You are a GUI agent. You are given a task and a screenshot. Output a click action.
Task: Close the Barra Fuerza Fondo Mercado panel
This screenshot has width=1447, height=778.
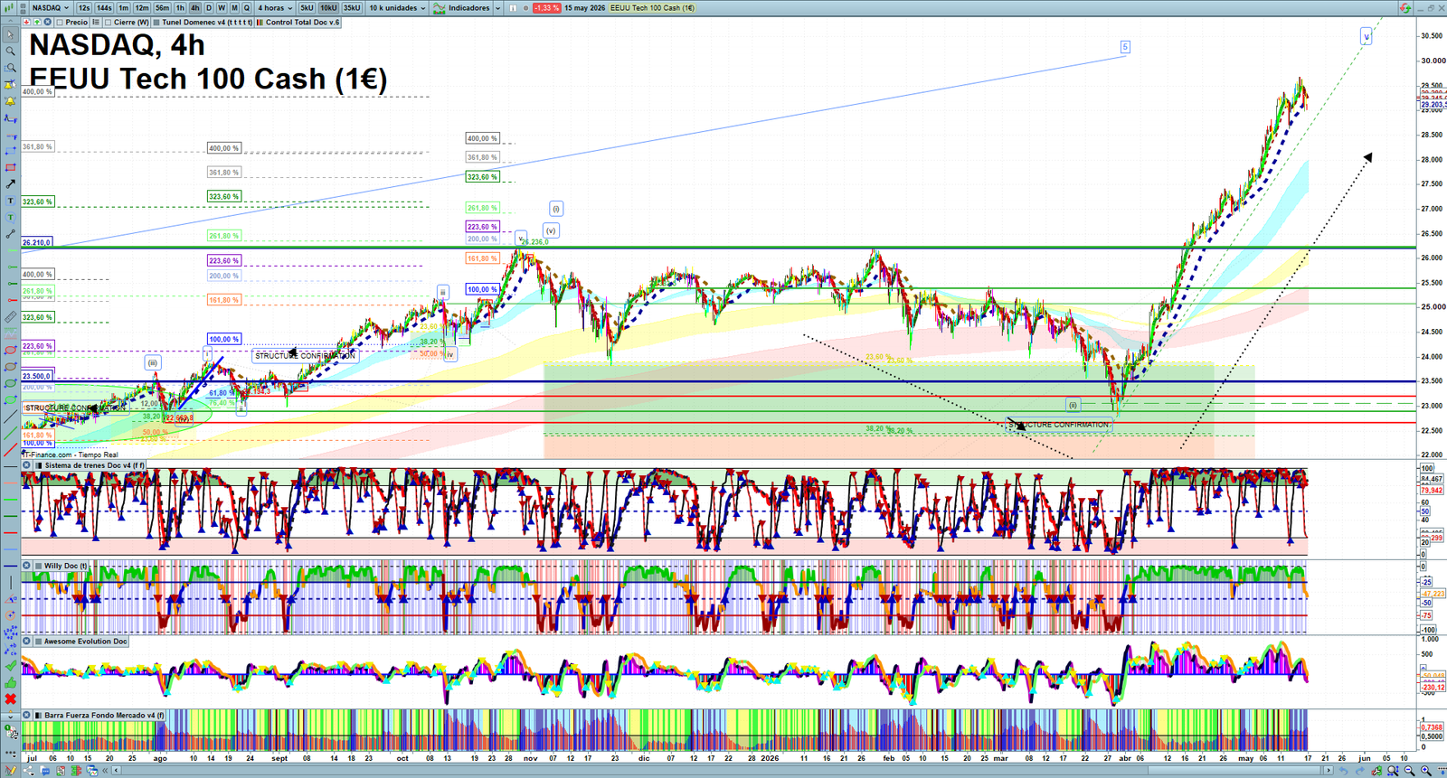coord(27,715)
